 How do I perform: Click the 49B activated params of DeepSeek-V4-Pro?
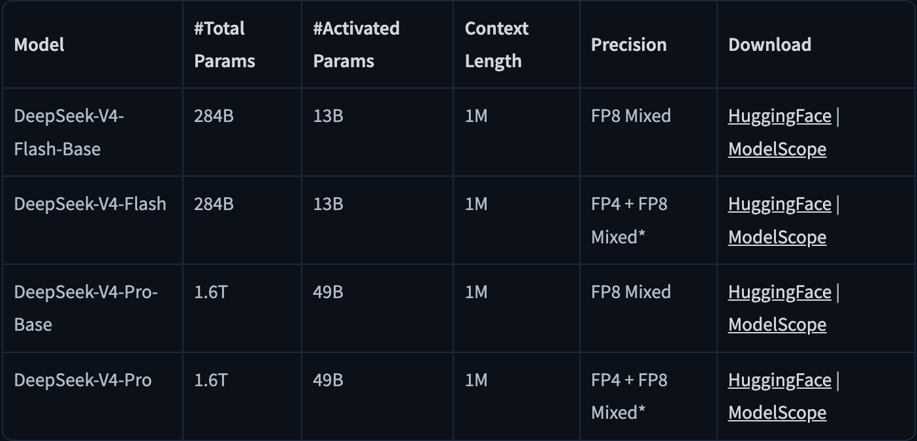(328, 380)
